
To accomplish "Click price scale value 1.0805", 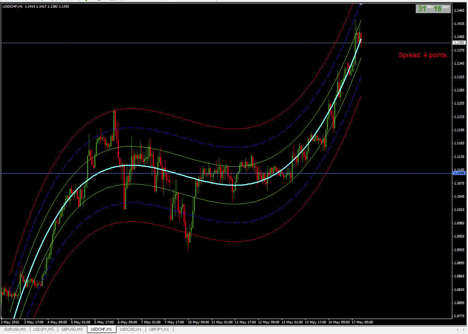I will pos(459,303).
